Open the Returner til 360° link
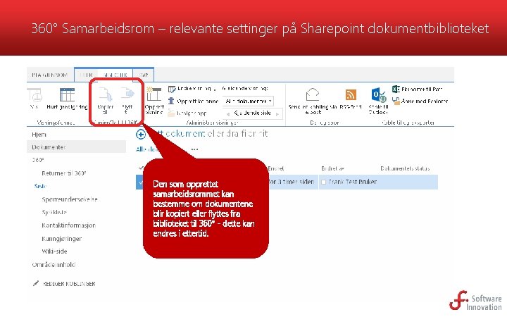Image resolution: width=507 pixels, height=317 pixels. (63, 173)
